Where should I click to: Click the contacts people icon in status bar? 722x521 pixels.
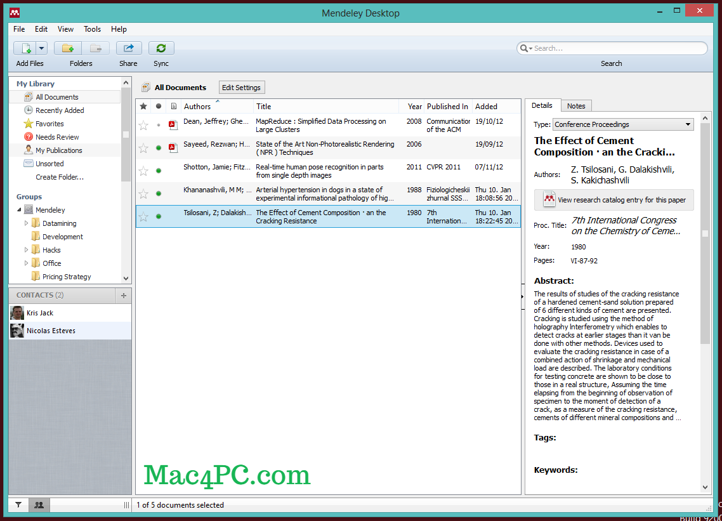point(39,505)
